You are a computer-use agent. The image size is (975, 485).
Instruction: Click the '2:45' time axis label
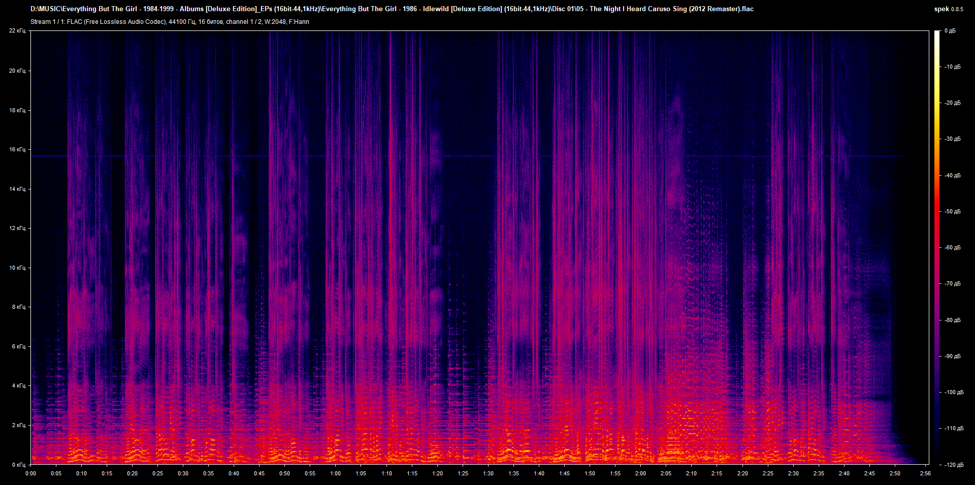[x=869, y=473]
